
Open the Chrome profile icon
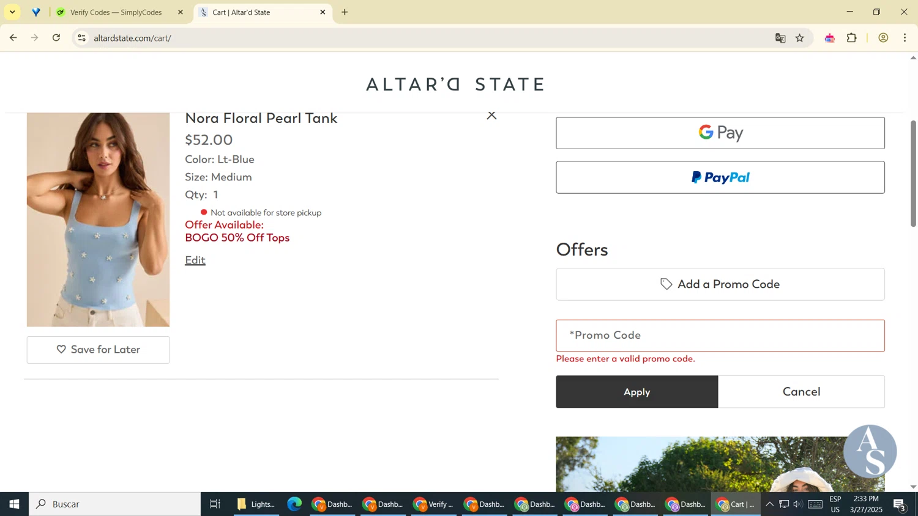(x=883, y=38)
